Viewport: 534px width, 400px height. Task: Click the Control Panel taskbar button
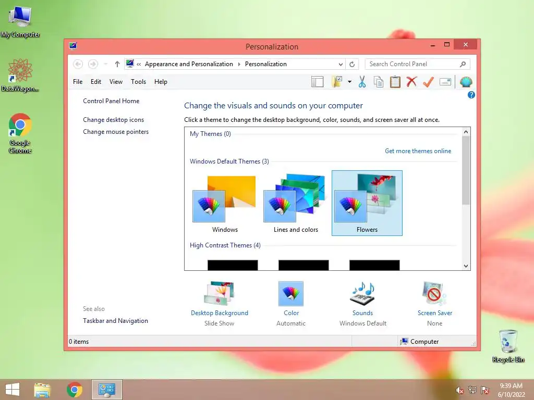tap(106, 390)
